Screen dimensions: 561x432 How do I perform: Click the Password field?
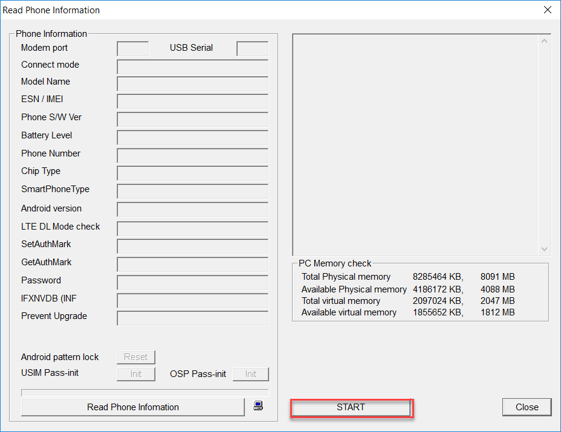(192, 282)
